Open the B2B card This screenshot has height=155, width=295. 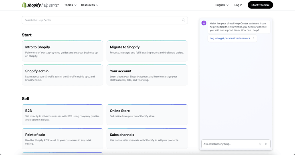(62, 115)
